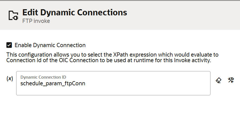Click the (x) expression icon
The height and width of the screenshot is (121, 240).
click(x=10, y=79)
